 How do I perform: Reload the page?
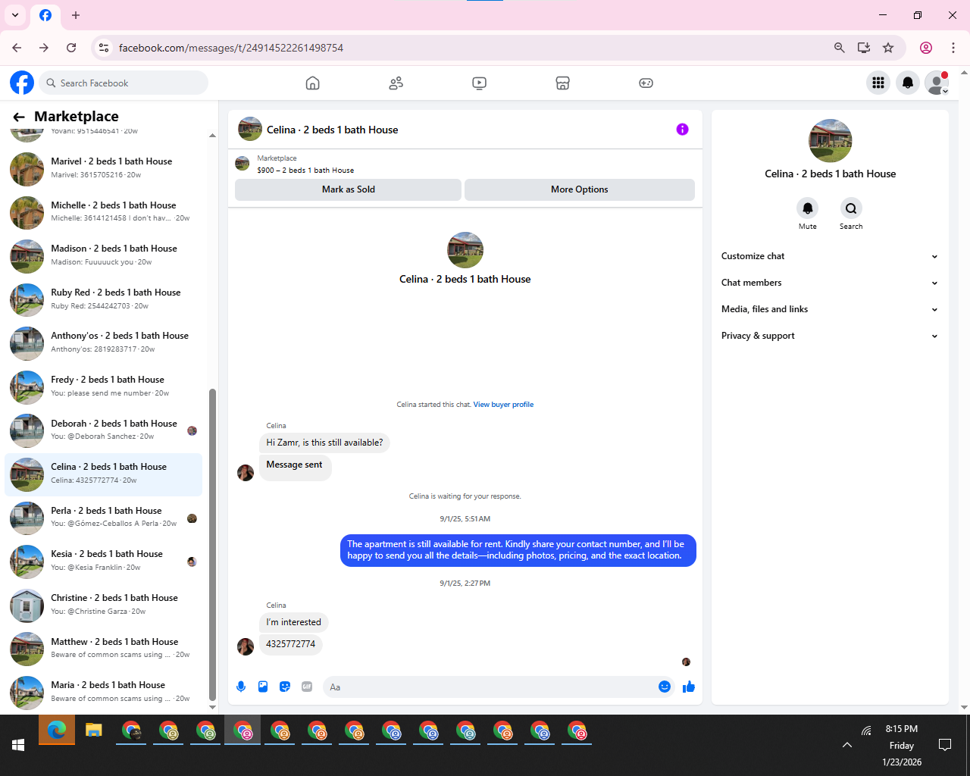pyautogui.click(x=71, y=48)
